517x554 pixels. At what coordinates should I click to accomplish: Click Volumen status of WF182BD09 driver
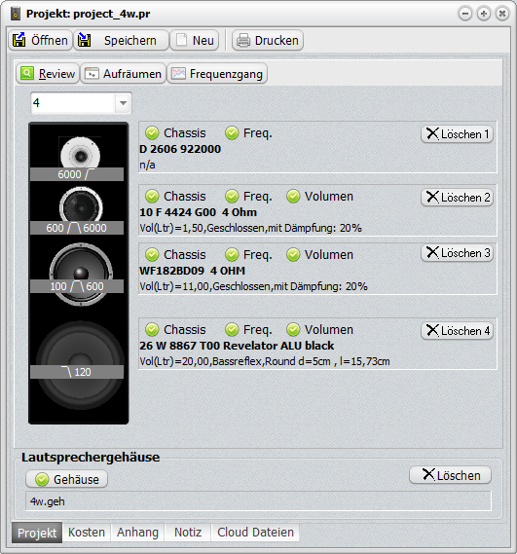click(319, 254)
